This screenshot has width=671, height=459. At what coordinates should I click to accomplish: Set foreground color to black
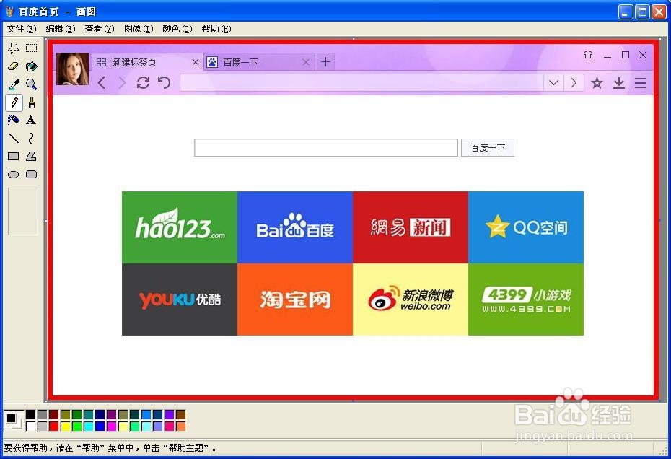point(30,416)
